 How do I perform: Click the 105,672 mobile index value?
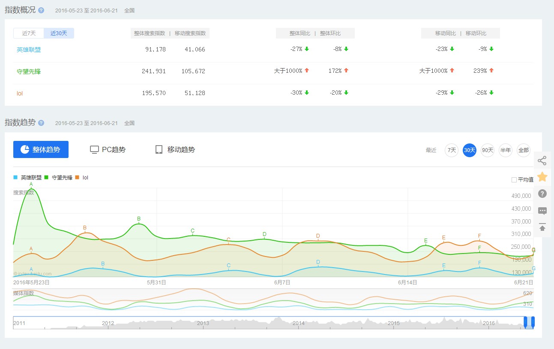(193, 71)
